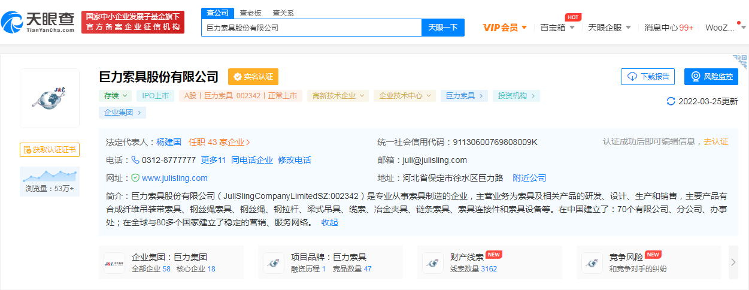Click the right arrow to show more cards

coord(733,262)
